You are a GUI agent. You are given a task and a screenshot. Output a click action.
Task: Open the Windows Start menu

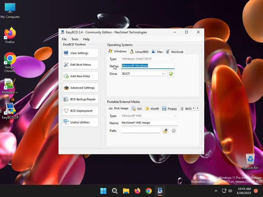[103, 191]
